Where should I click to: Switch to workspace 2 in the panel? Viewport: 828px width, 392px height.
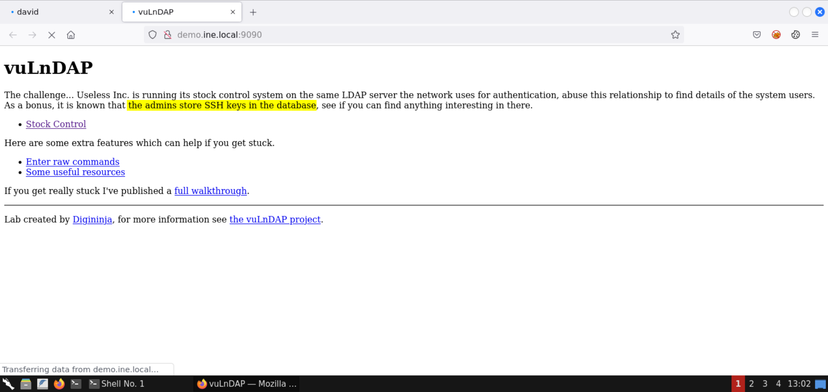[x=752, y=384]
